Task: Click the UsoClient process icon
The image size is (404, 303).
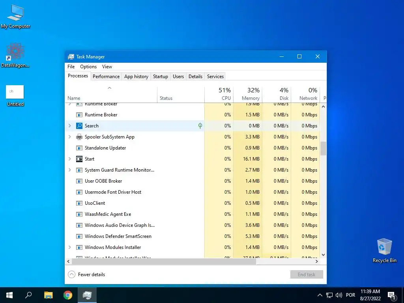Action: point(79,203)
